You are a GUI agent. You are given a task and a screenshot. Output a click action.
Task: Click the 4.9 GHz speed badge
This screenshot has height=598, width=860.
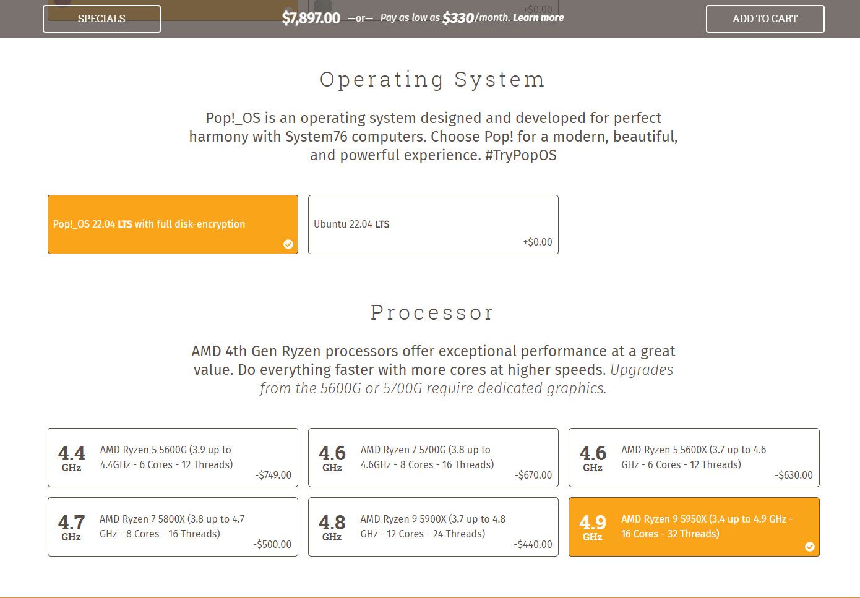(592, 527)
